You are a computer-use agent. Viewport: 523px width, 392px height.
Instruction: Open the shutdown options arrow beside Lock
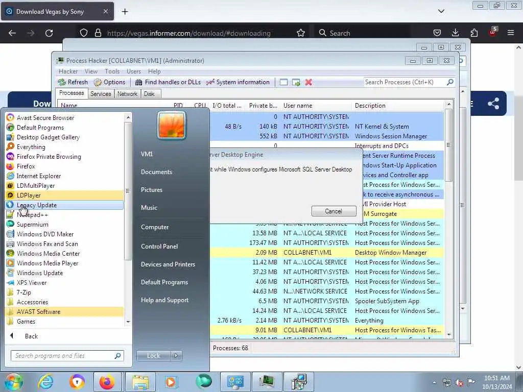(176, 356)
